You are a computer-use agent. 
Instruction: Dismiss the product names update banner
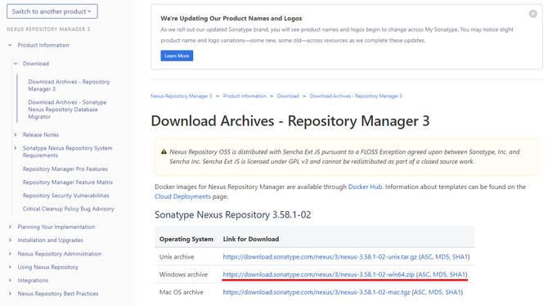tap(532, 14)
